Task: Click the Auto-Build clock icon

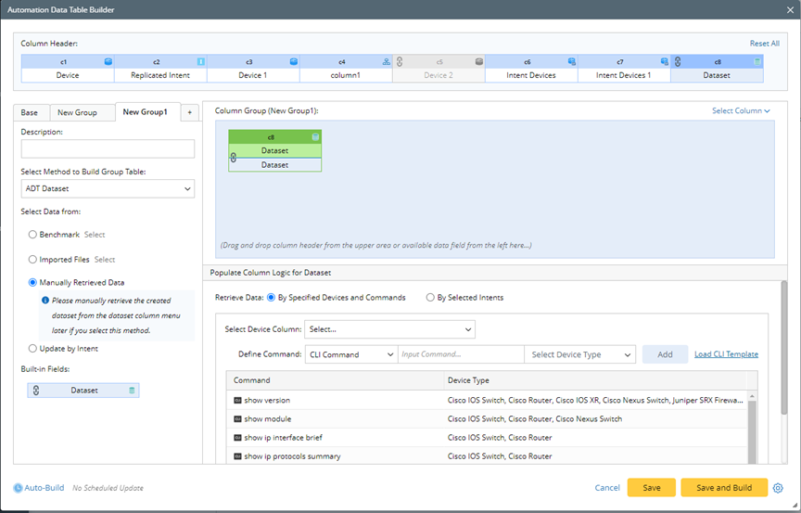Action: pyautogui.click(x=19, y=488)
